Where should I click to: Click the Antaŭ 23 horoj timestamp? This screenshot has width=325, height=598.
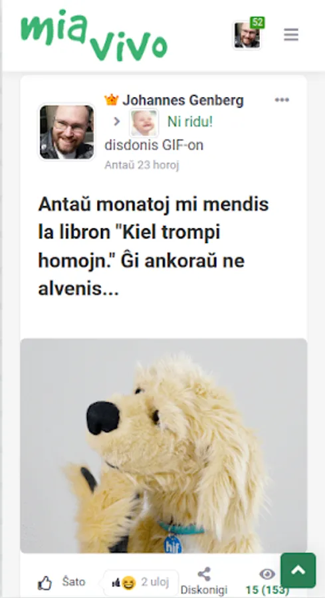pyautogui.click(x=142, y=165)
